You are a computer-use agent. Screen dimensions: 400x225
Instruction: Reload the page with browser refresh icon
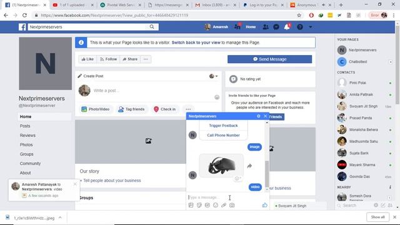24,15
